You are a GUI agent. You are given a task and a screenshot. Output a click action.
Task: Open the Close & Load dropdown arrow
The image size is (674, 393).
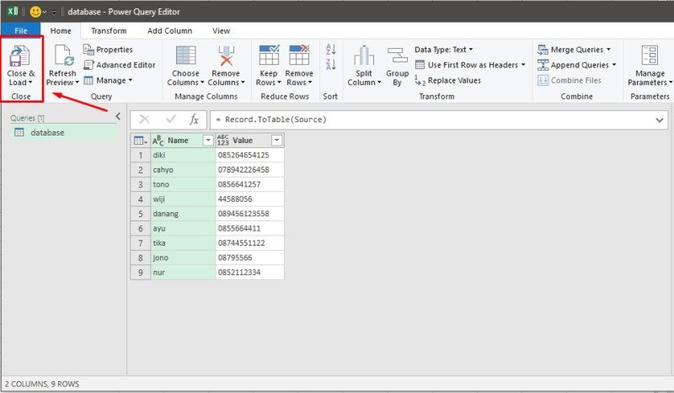(x=30, y=82)
